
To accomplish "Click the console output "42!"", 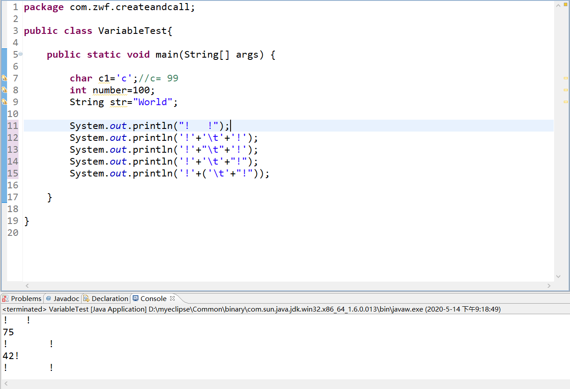I will [x=11, y=356].
